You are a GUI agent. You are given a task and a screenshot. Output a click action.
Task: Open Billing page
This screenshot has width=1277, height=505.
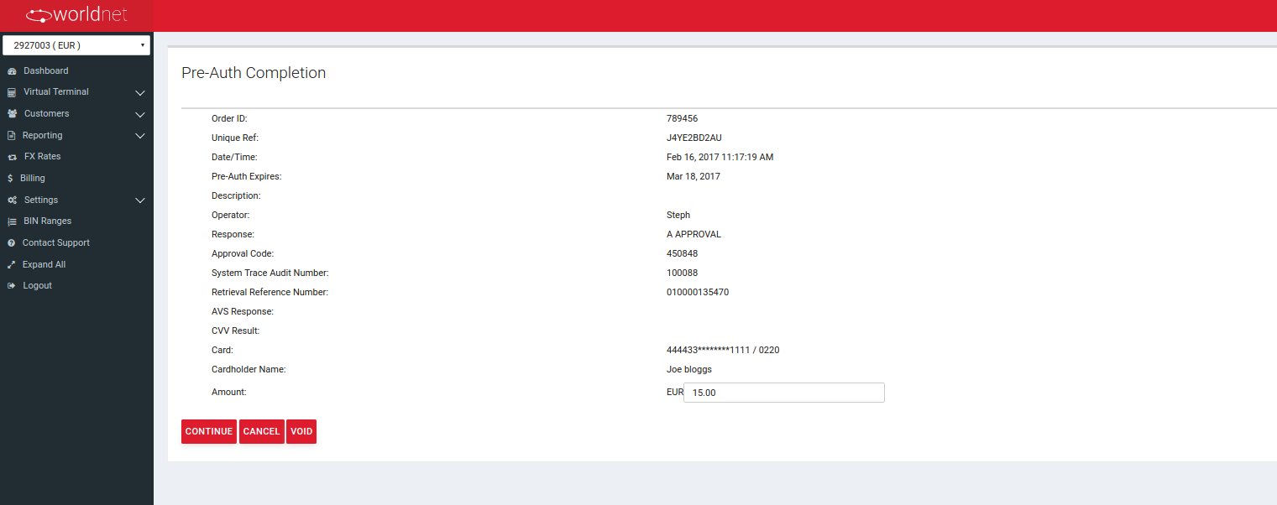pos(33,179)
